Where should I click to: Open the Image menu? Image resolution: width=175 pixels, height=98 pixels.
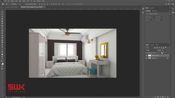pos(12,1)
